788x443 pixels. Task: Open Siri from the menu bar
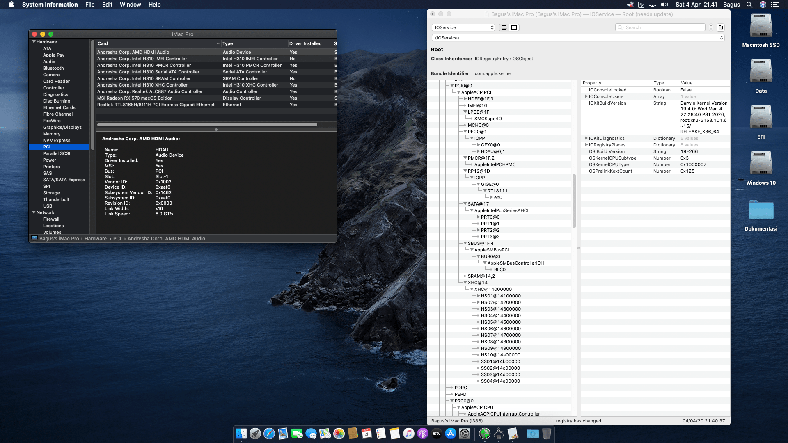click(x=763, y=5)
